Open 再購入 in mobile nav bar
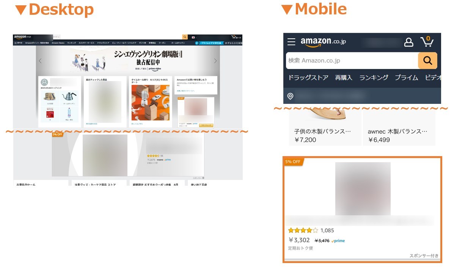454x271 pixels. [343, 78]
